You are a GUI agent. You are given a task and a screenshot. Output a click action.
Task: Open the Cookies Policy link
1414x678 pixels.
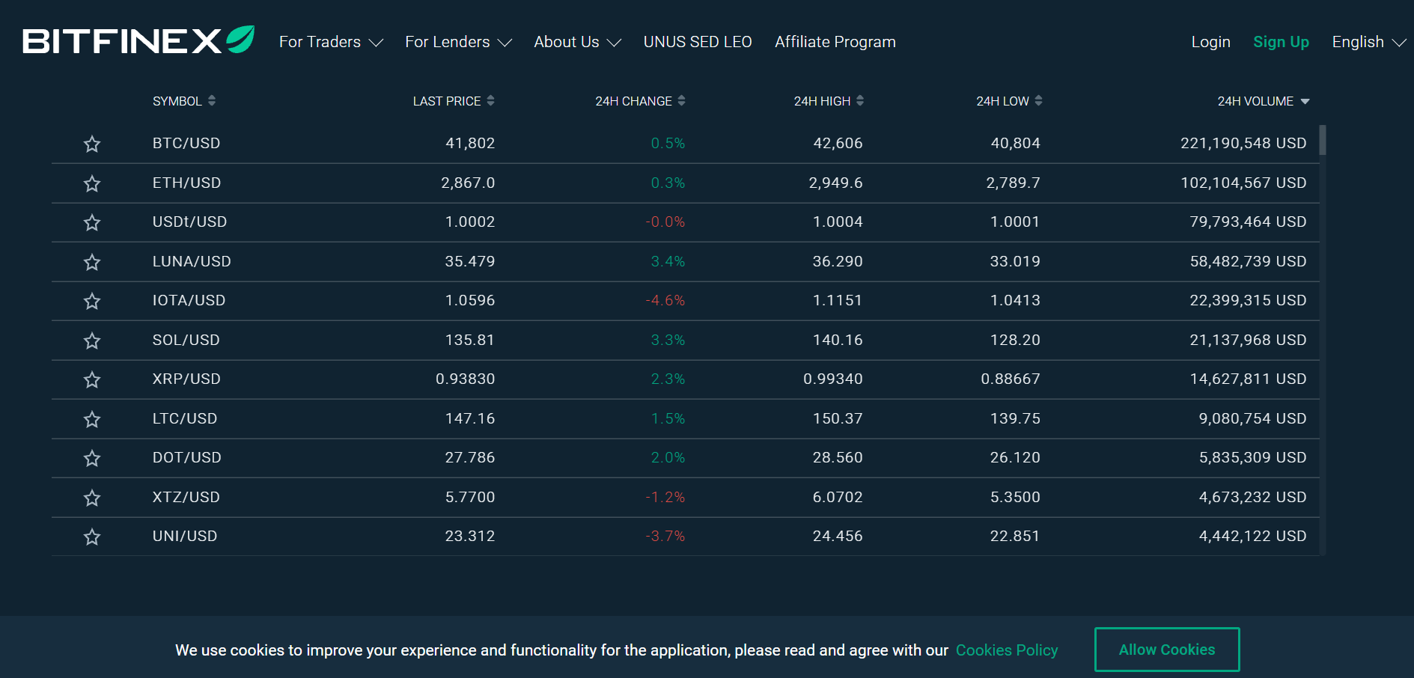(x=1007, y=650)
